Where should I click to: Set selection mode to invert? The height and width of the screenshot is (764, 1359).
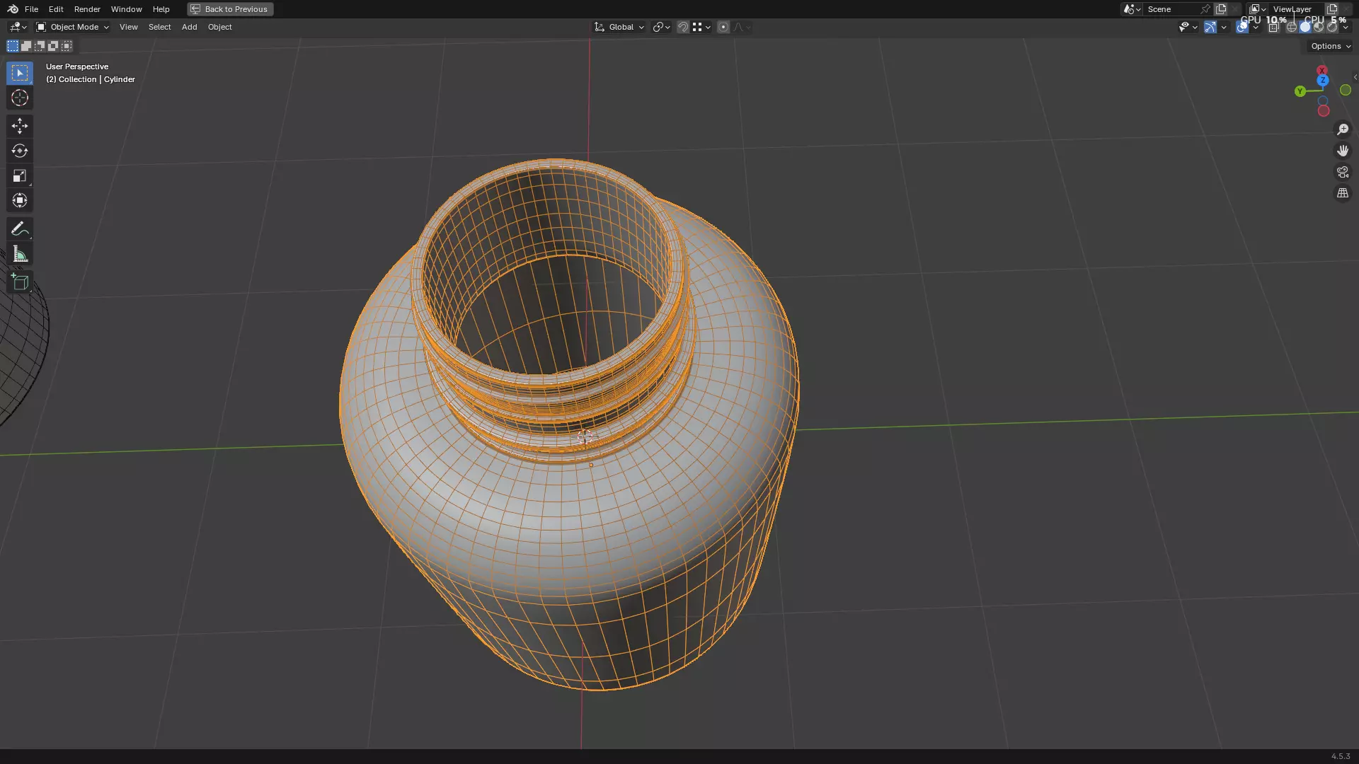53,46
